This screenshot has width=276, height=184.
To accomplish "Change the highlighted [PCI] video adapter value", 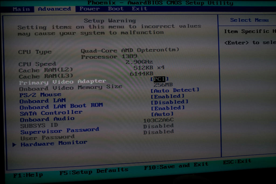I will pos(160,79).
